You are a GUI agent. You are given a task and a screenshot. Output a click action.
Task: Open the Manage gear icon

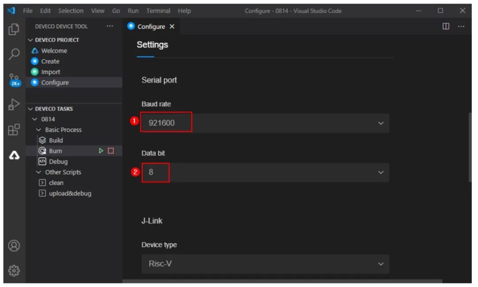(x=14, y=271)
